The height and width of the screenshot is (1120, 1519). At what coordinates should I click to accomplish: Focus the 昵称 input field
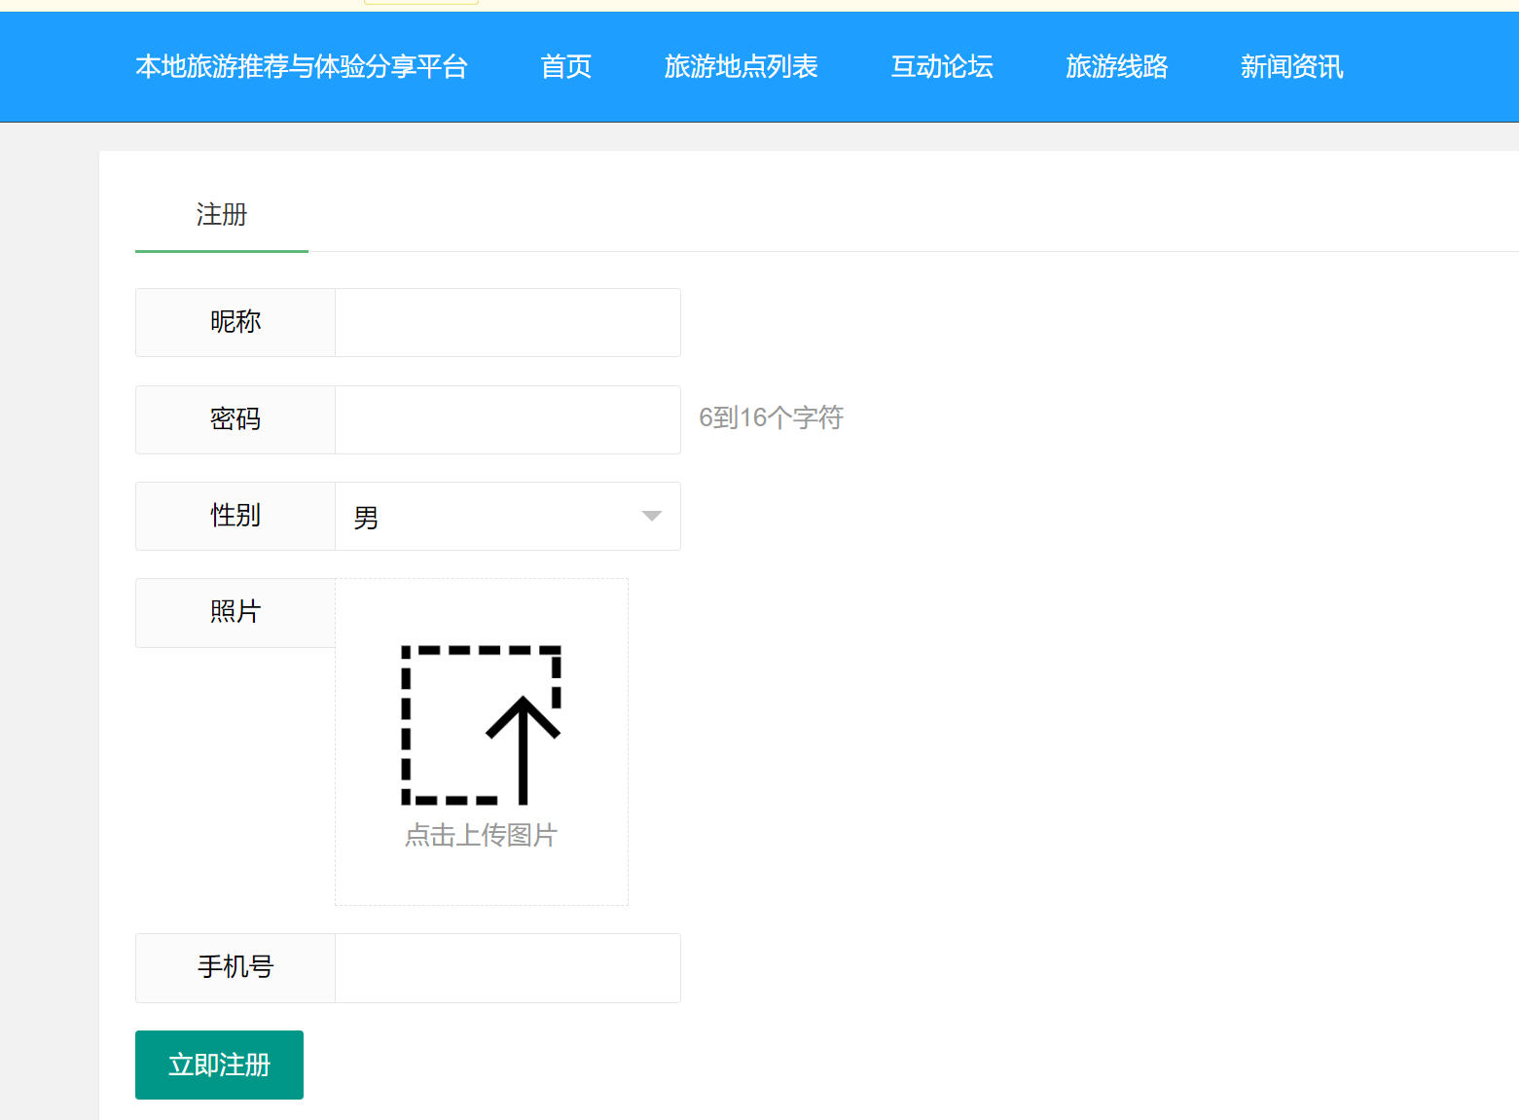(x=507, y=323)
